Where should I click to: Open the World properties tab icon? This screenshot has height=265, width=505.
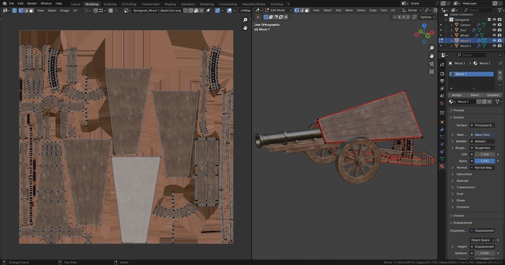(442, 103)
